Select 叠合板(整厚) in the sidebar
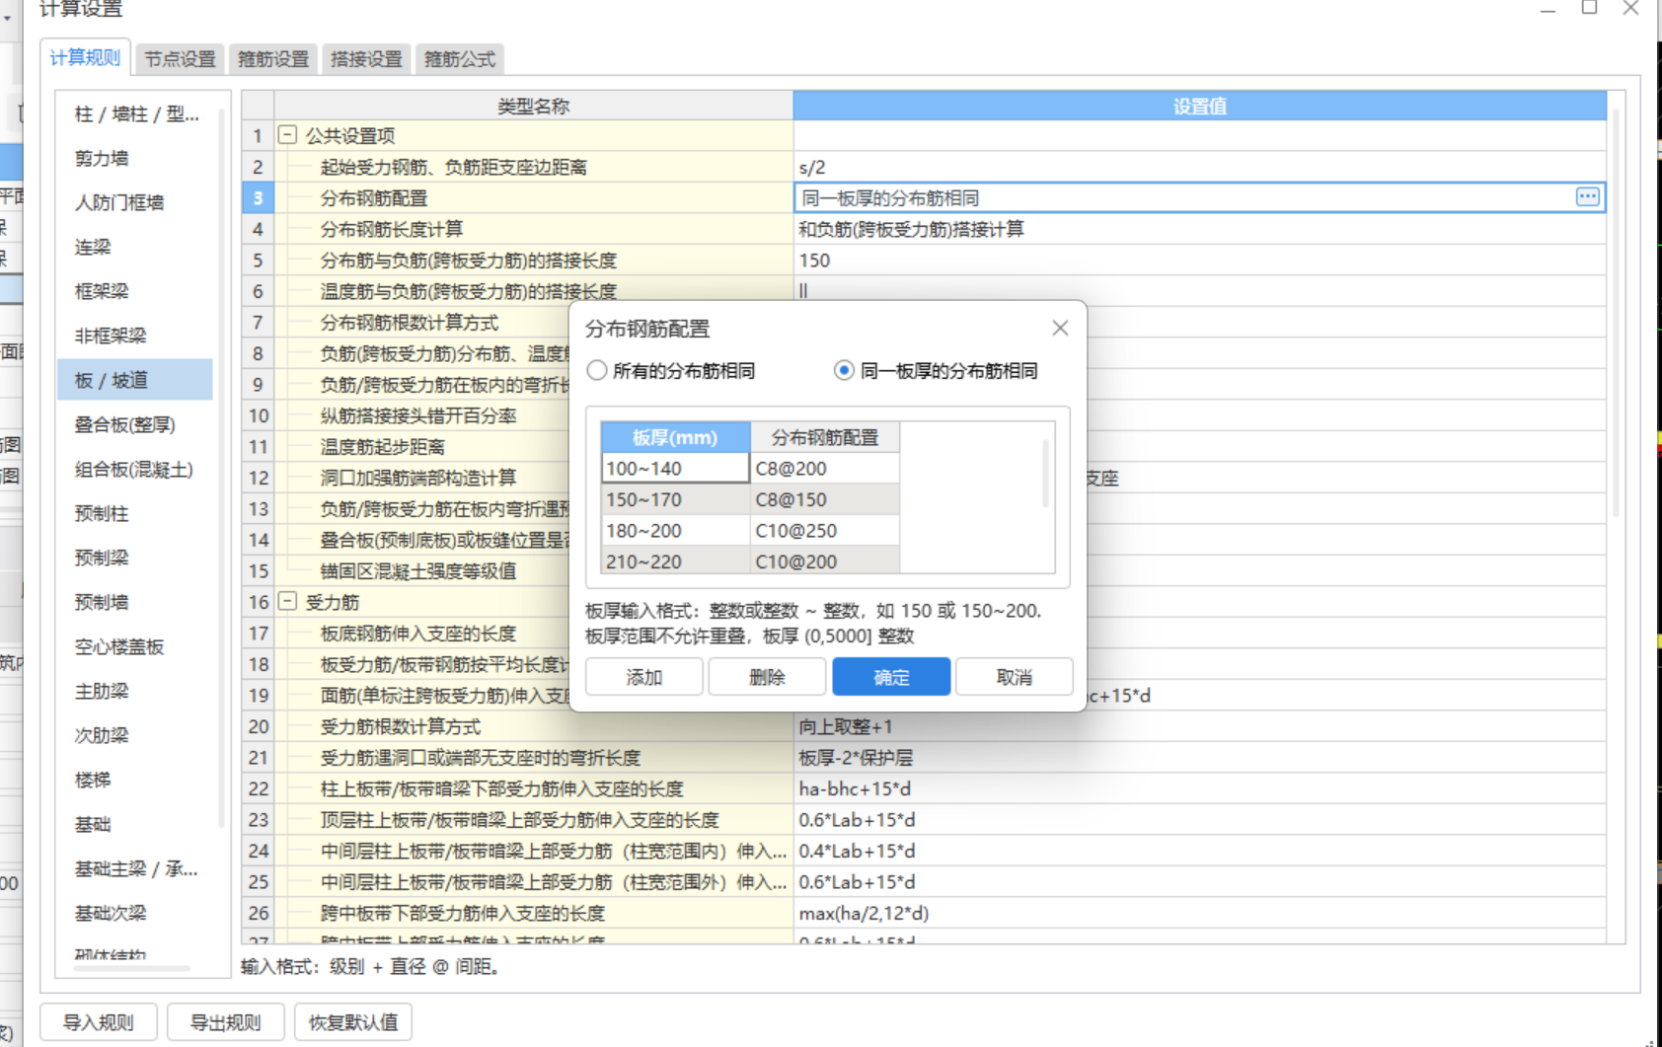1662x1047 pixels. tap(124, 424)
